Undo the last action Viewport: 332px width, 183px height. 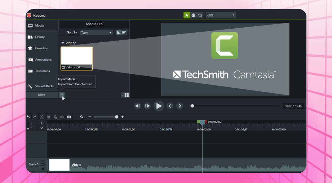[x=28, y=117]
